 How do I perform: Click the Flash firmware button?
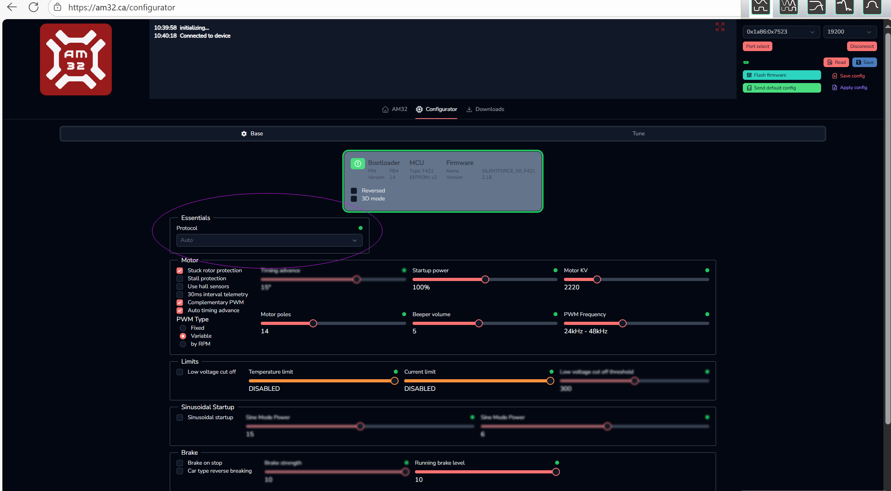point(781,75)
